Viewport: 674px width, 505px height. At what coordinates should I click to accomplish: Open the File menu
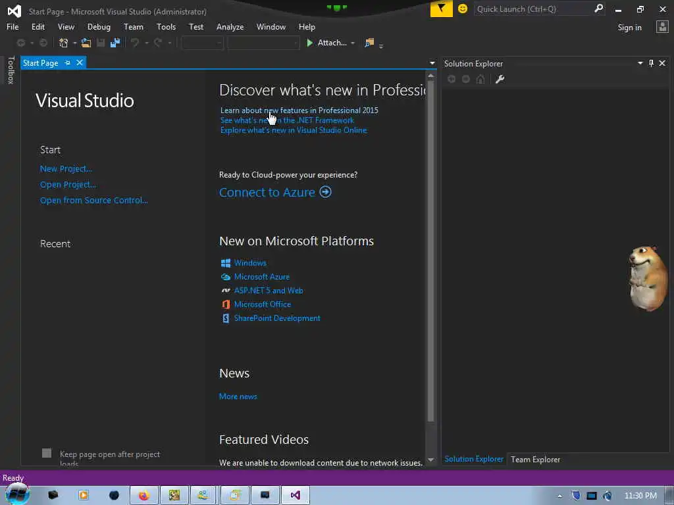[x=13, y=26]
